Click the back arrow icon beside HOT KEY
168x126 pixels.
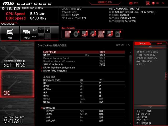[x=129, y=45]
